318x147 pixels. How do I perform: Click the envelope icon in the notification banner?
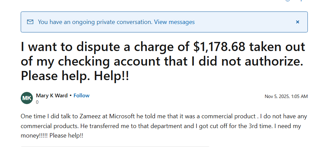[30, 22]
